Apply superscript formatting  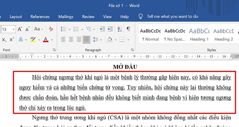coord(12,39)
